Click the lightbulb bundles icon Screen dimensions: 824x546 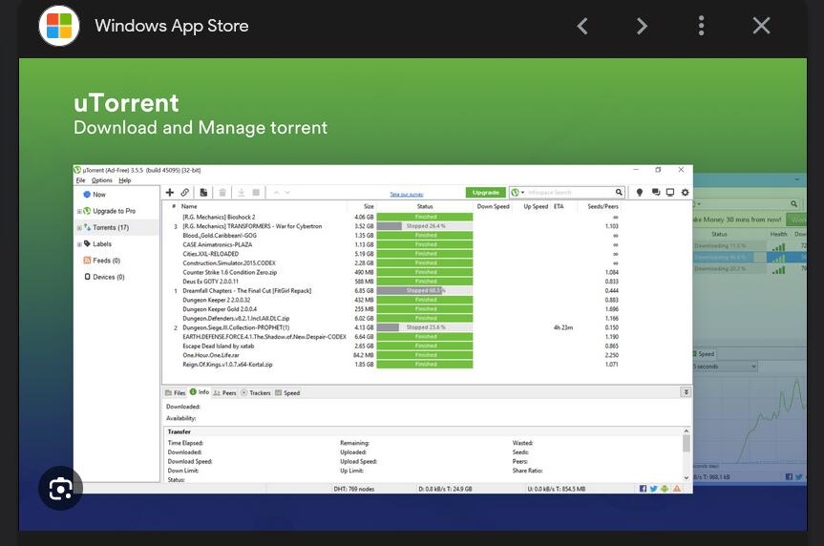pyautogui.click(x=640, y=192)
